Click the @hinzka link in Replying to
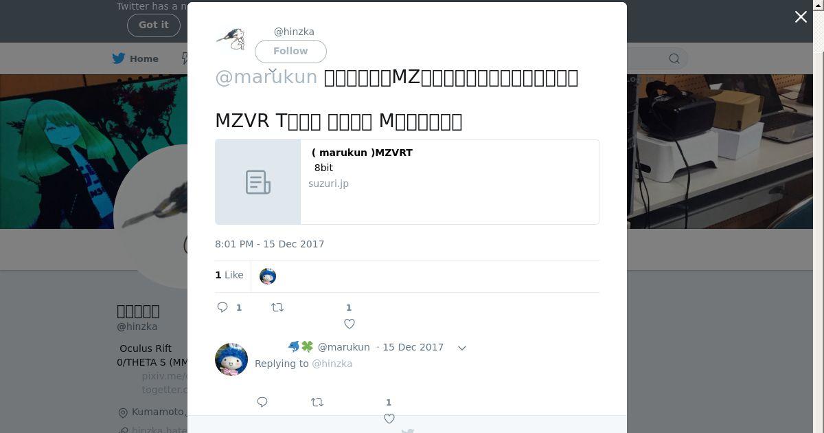Screen dimensions: 824x433 tap(332, 364)
